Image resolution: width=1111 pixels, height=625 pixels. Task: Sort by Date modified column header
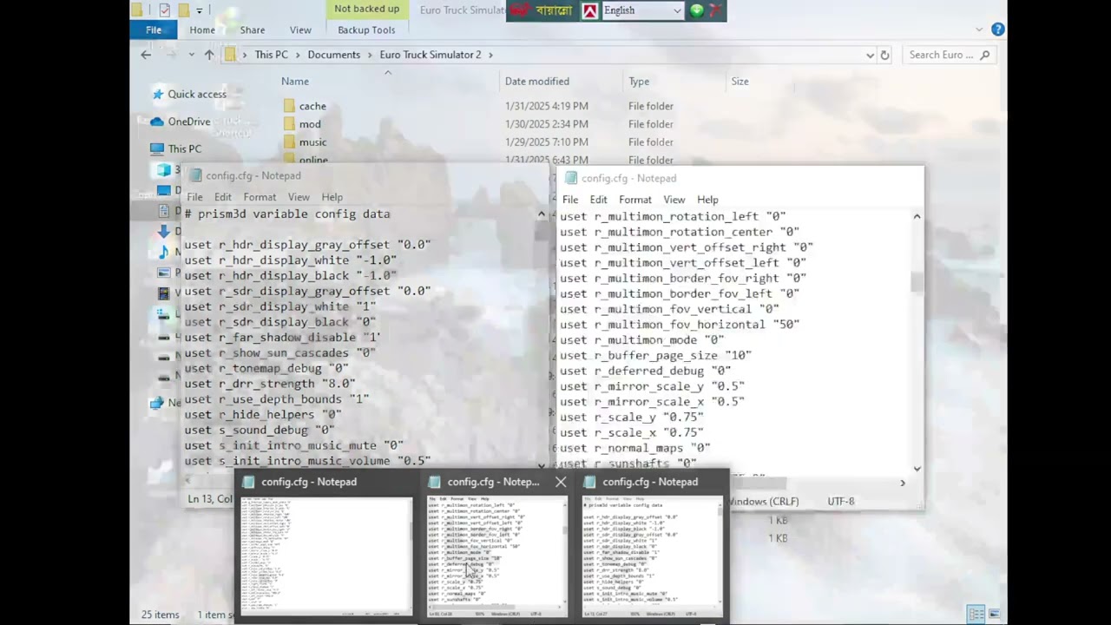(537, 82)
